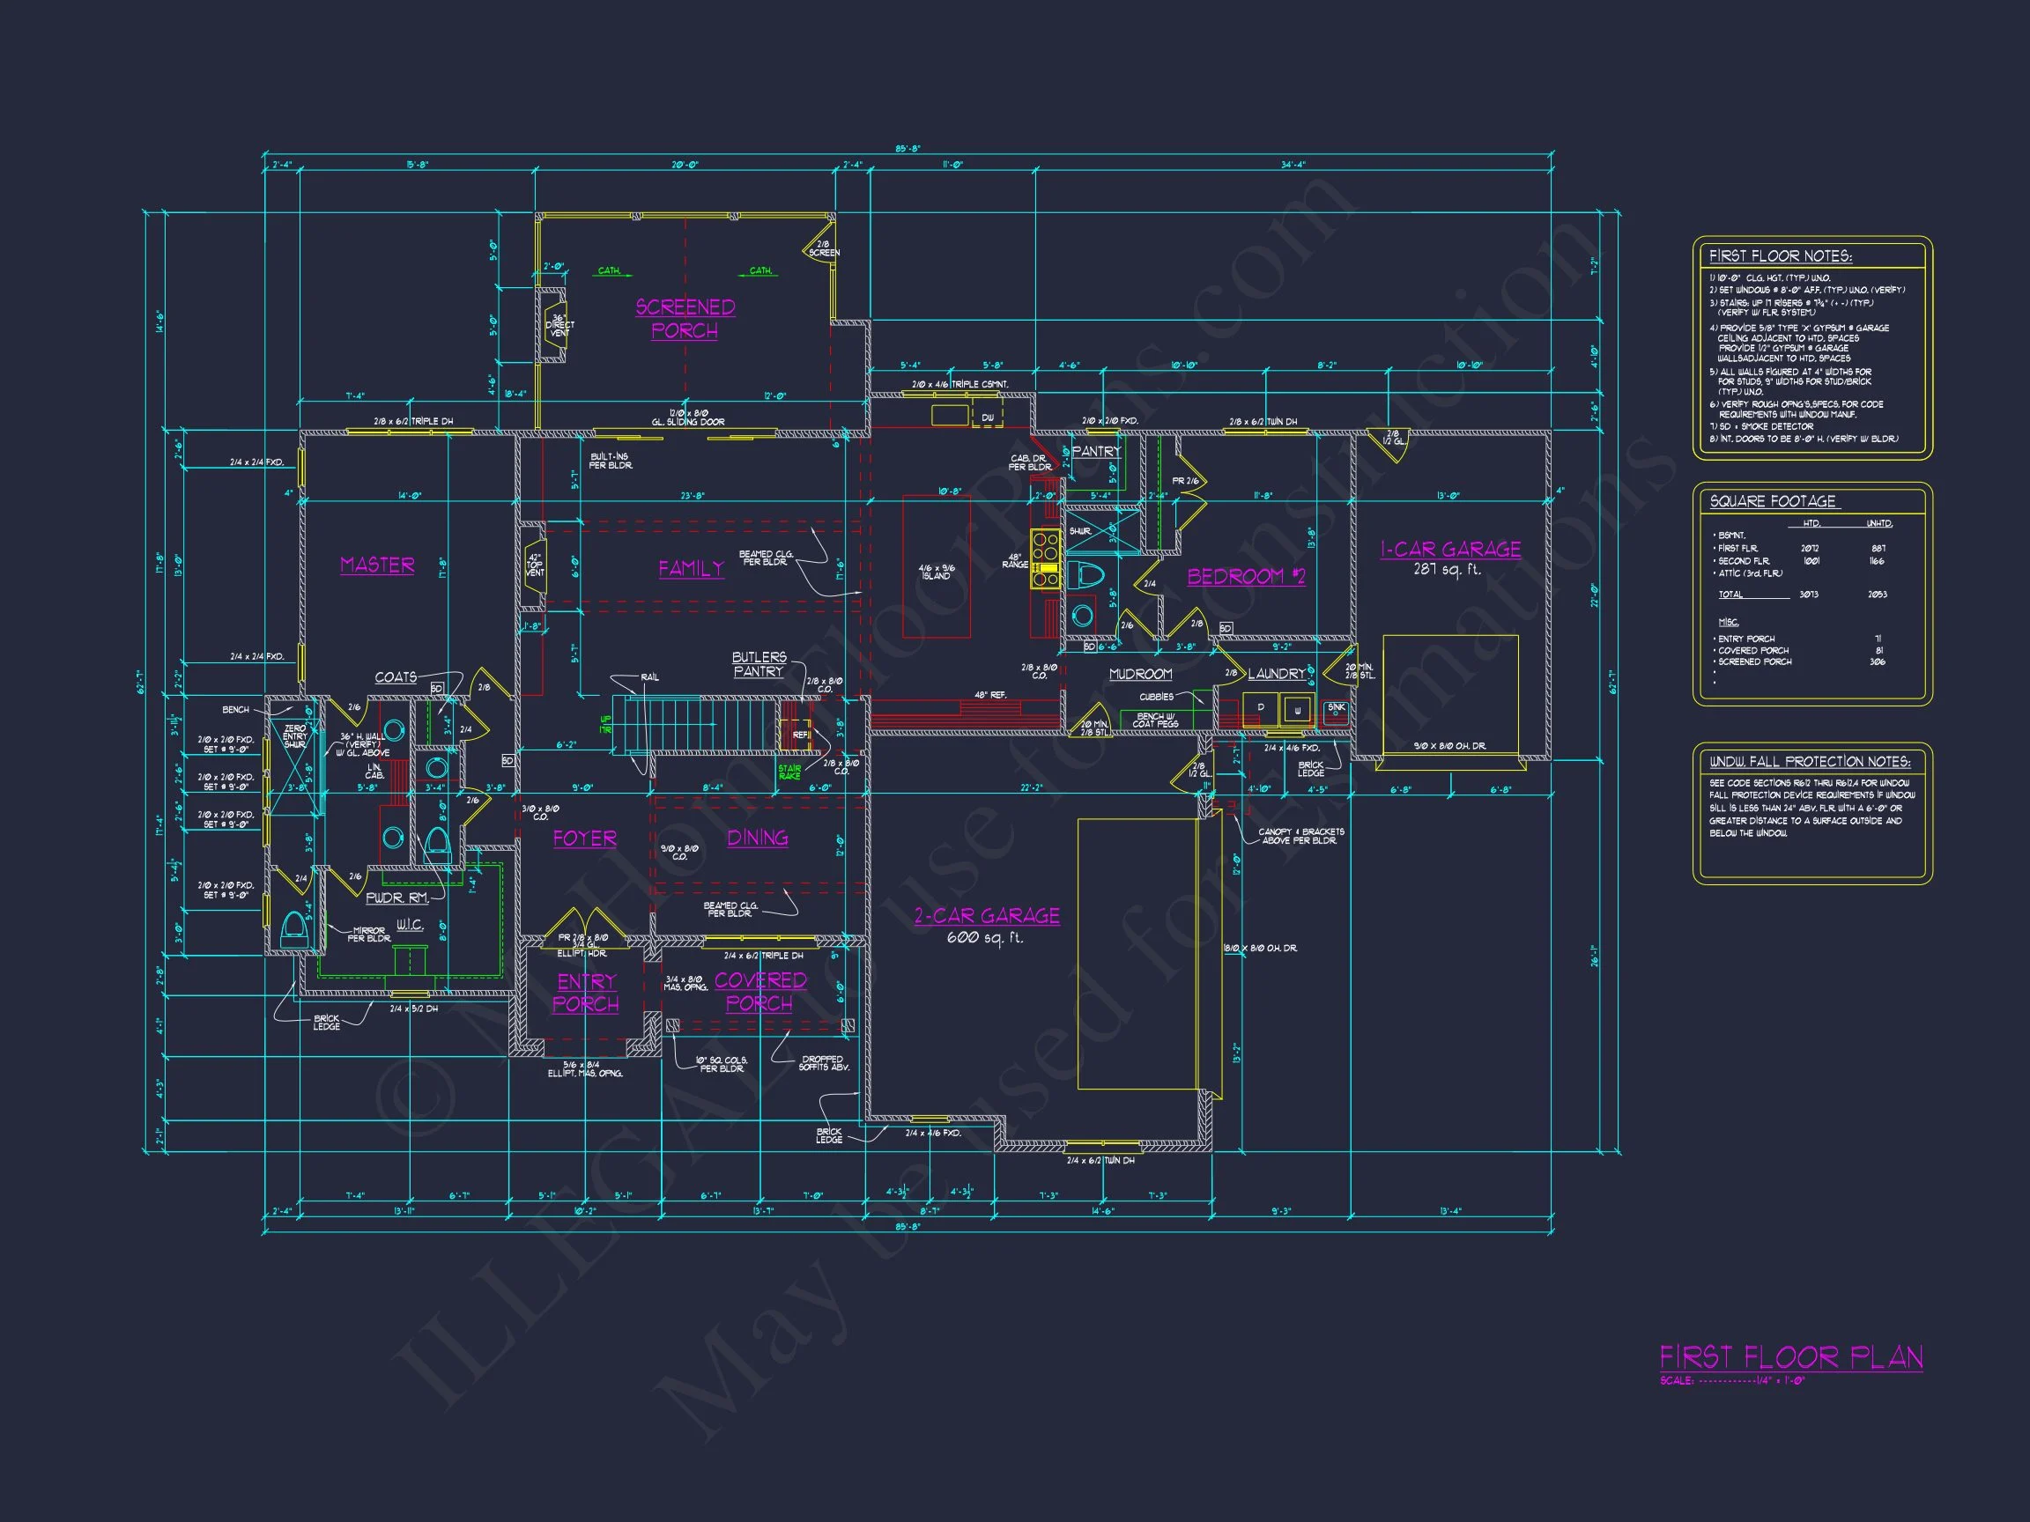The image size is (2030, 1522).
Task: Select the MASTER bedroom label
Action: tap(377, 565)
